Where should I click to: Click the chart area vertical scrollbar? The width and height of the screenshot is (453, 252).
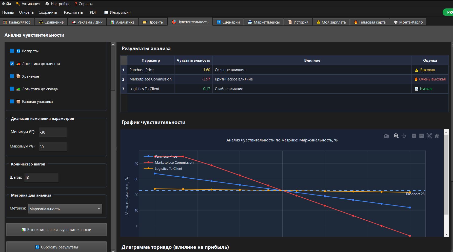click(x=446, y=183)
